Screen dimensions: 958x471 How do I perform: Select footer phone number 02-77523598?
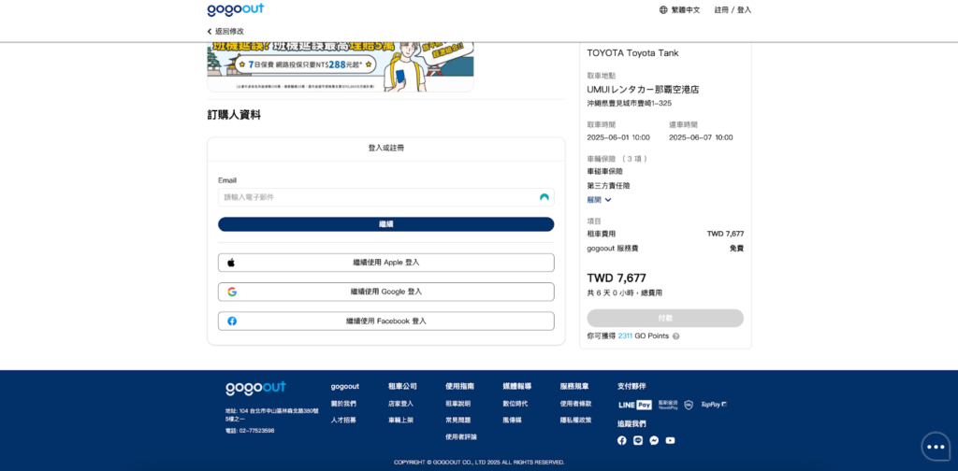pyautogui.click(x=256, y=431)
